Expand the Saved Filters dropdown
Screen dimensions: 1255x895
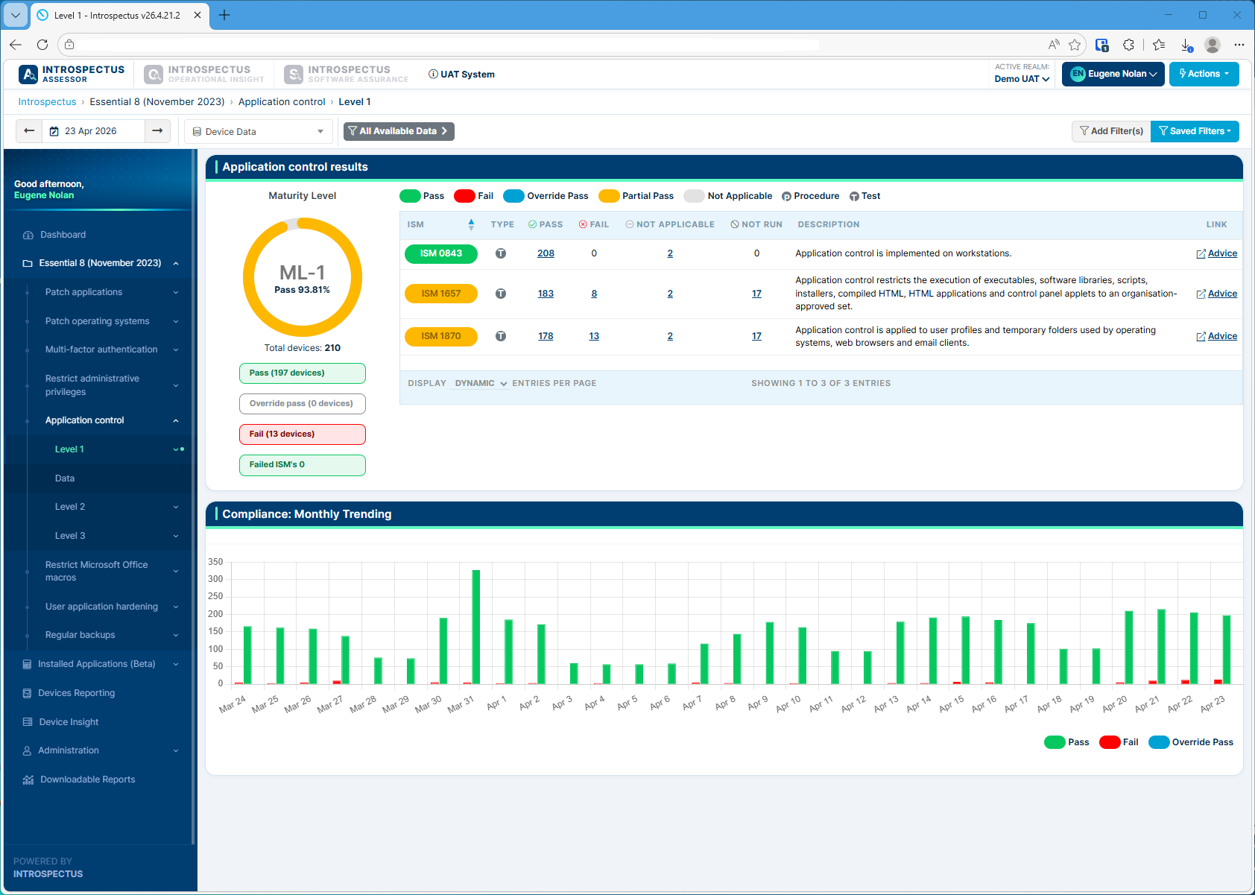1195,131
